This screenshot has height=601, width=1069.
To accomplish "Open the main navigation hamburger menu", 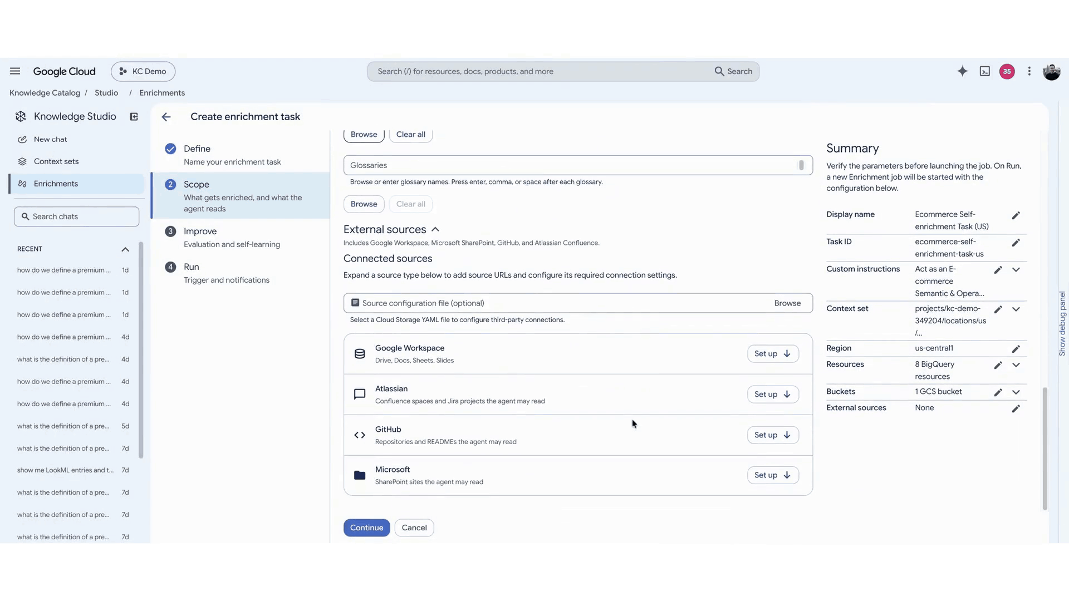I will coord(15,71).
